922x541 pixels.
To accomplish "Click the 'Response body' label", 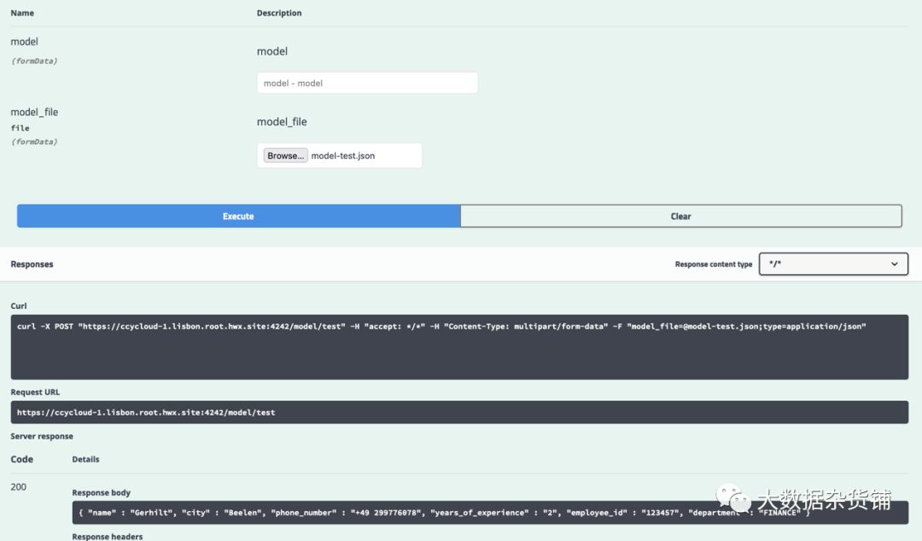I will pos(101,492).
